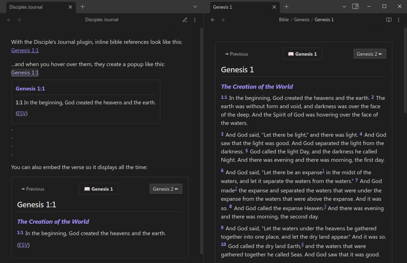Close the Genesis 1 tab

click(274, 7)
